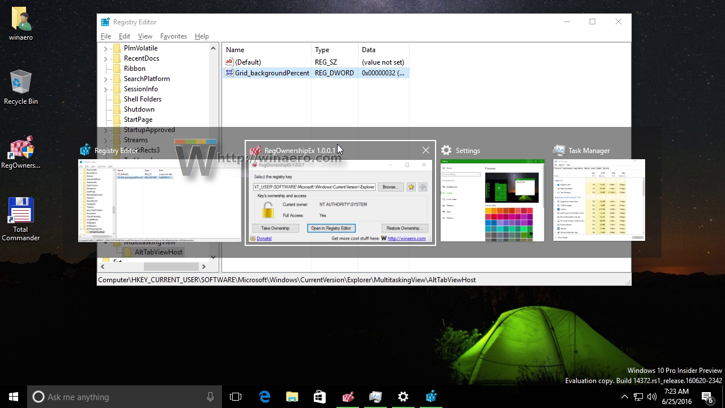Close the RegOwnershipEx Alt+Tab thumbnail
The image size is (725, 408).
pos(426,150)
